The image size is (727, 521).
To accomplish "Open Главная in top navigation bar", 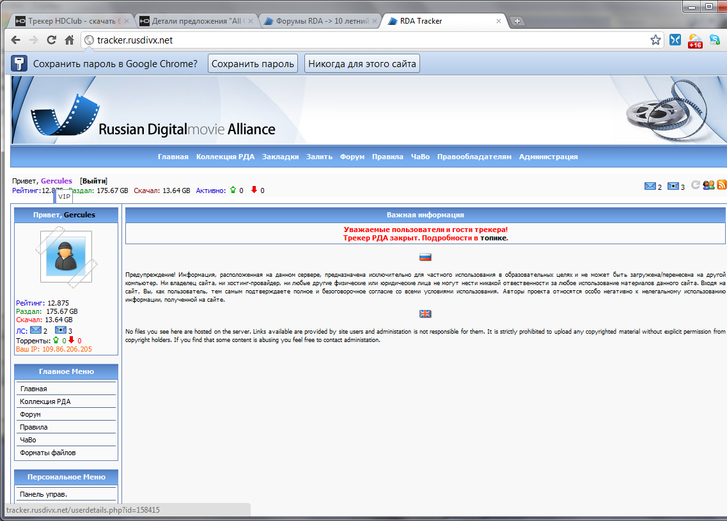I will click(x=173, y=157).
